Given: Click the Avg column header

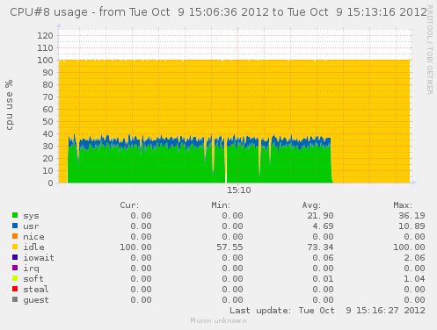Looking at the screenshot, I should [x=311, y=205].
